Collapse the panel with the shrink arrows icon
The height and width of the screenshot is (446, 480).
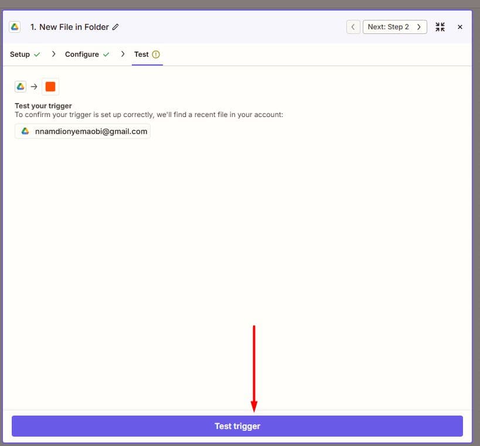[440, 27]
